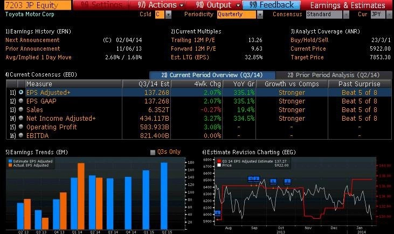Viewport: 394px width, 234px height.
Task: Open 3) Analyst Coverage (ANR) link
Action: (325, 31)
